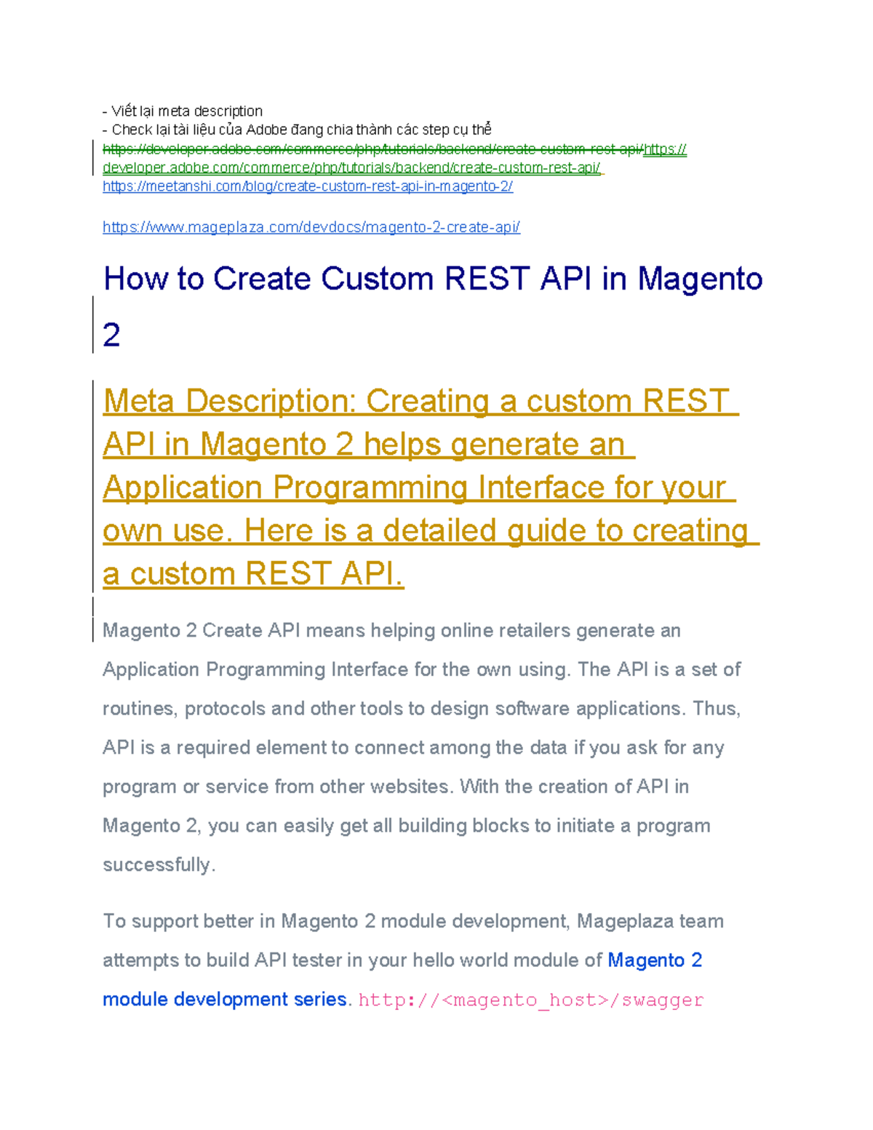Screen dimensions: 873x1130
Task: Click the note 'Viết lại meta description'
Action: coord(183,111)
